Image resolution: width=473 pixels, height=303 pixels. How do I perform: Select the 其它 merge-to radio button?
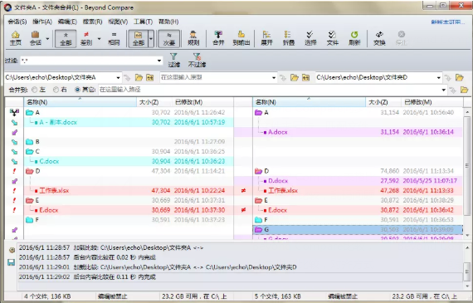(77, 90)
